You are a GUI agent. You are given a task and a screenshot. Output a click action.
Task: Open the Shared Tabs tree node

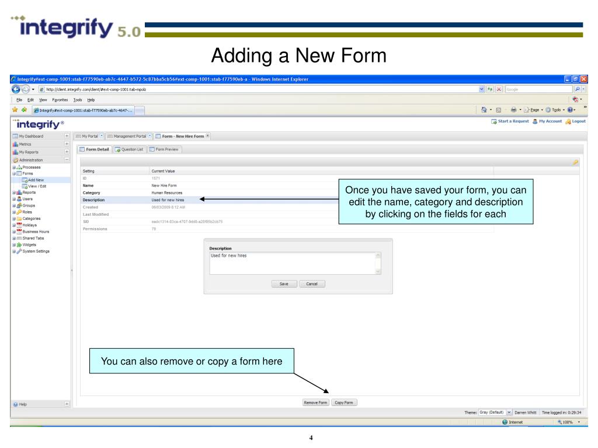(33, 238)
